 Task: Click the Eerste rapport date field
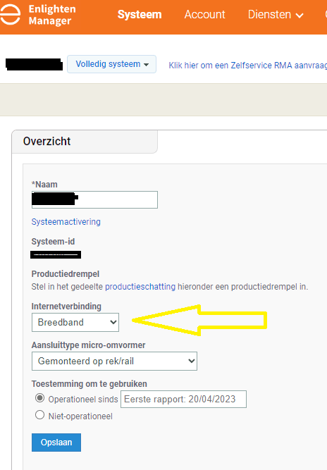[x=183, y=400]
